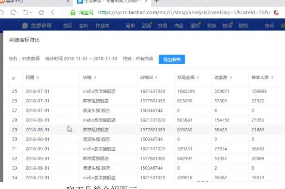Open the 市场 menu
285x189 pixels.
269,26
